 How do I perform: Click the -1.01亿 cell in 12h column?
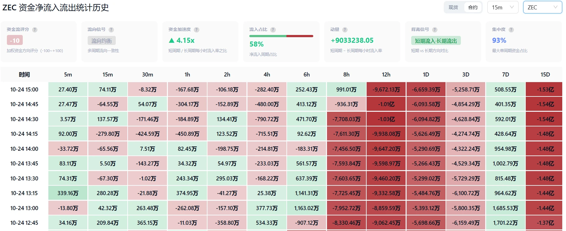point(386,104)
